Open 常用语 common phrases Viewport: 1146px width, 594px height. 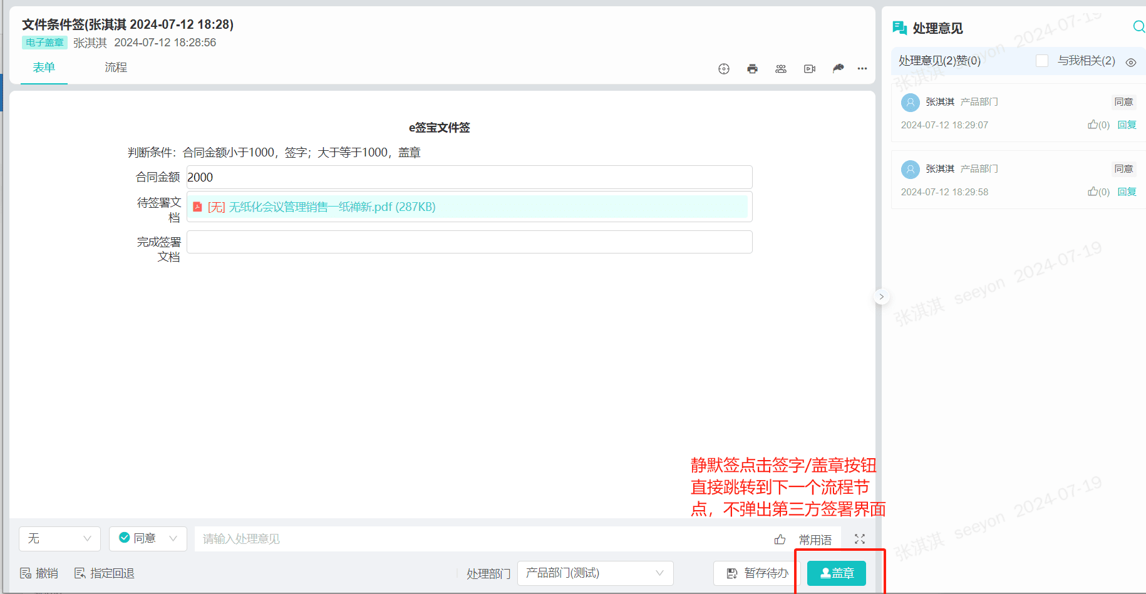coord(815,540)
